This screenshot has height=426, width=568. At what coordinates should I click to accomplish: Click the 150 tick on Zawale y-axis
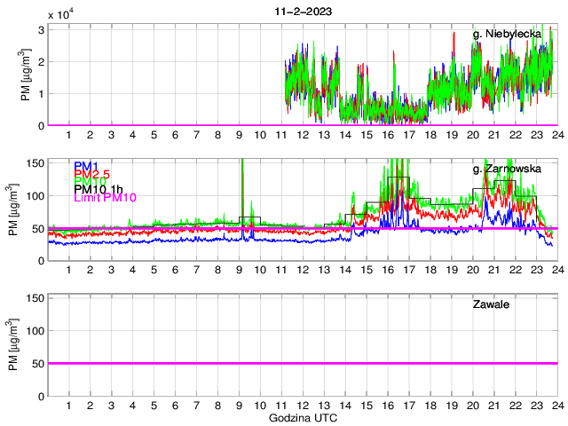pyautogui.click(x=36, y=298)
